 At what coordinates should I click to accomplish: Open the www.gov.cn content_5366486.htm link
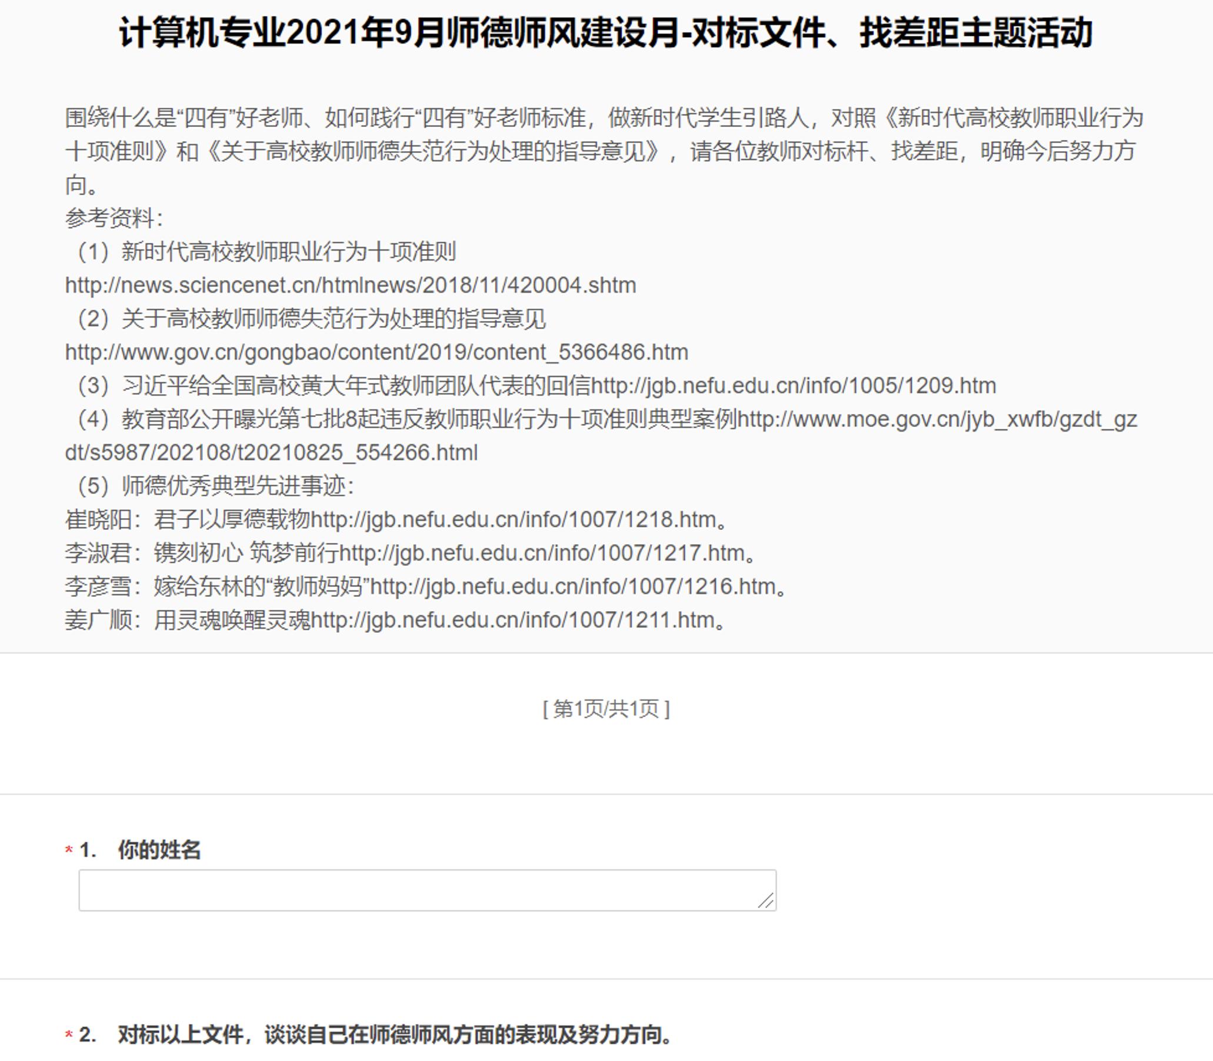[x=376, y=352]
